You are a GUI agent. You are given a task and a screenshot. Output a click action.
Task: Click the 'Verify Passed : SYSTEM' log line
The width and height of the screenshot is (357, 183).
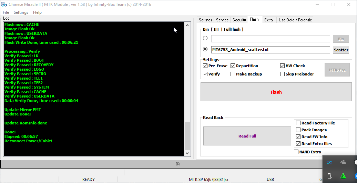(27, 87)
